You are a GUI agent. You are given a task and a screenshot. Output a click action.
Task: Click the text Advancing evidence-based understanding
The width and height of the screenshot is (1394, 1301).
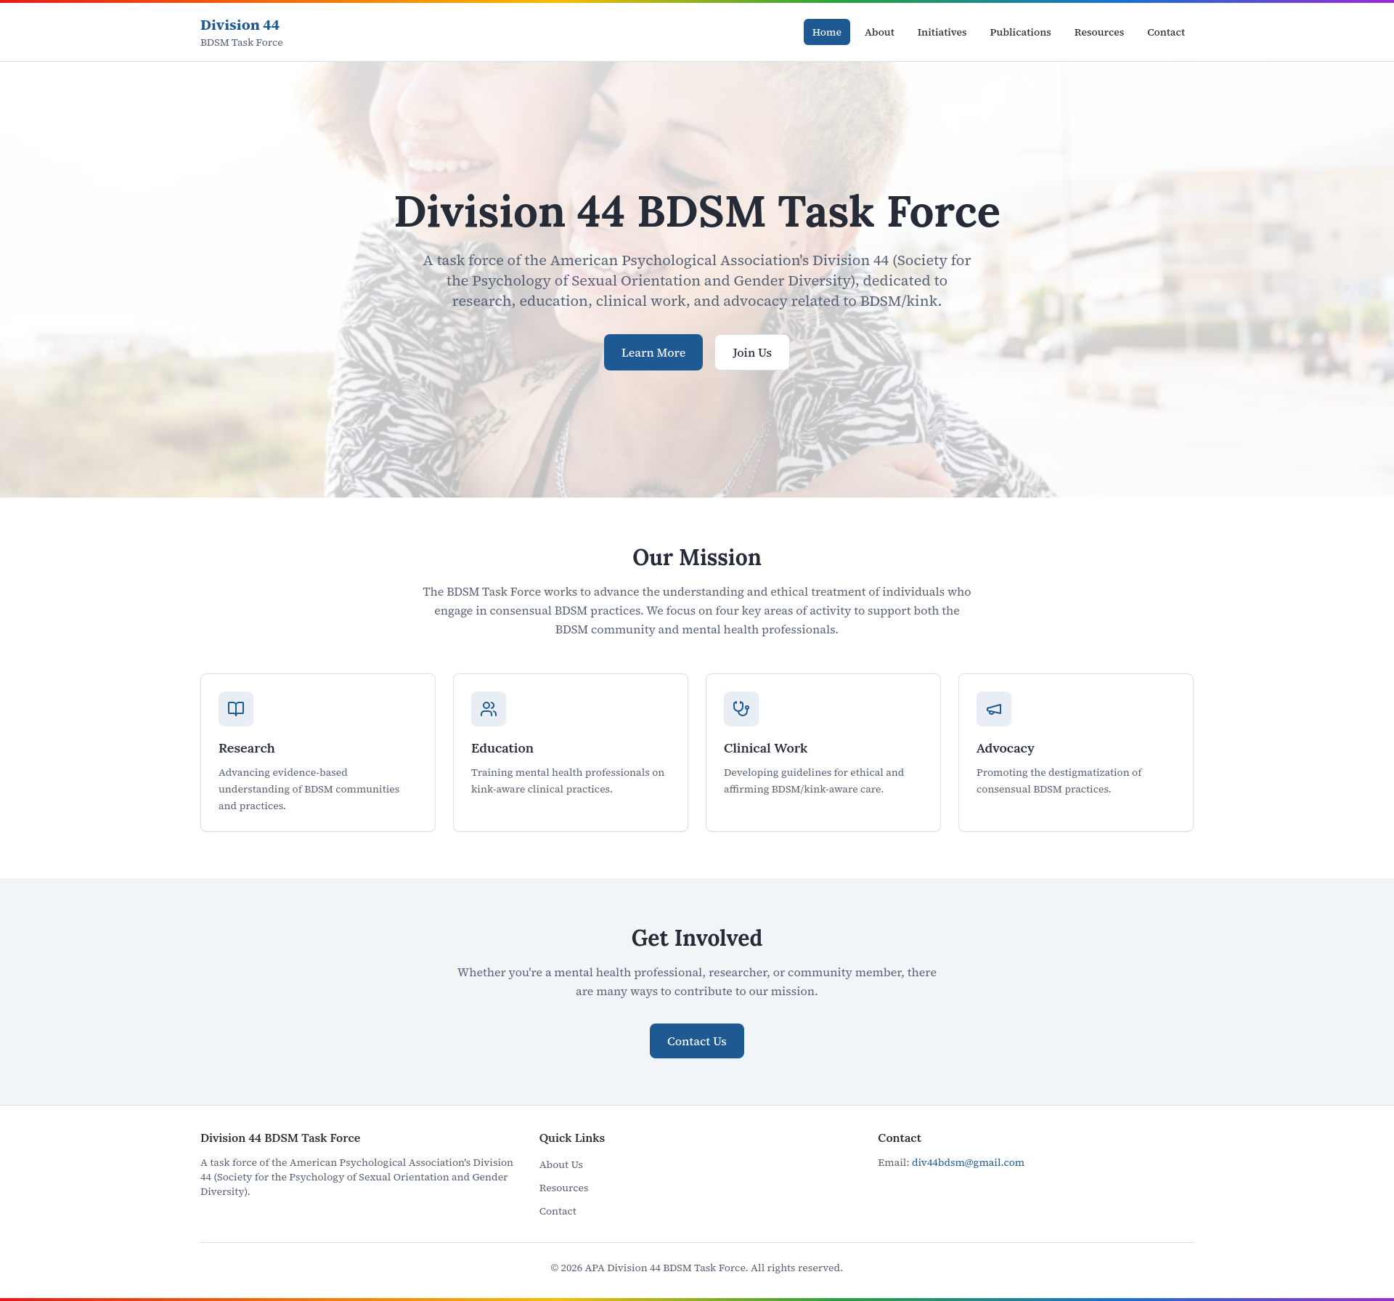tap(309, 789)
